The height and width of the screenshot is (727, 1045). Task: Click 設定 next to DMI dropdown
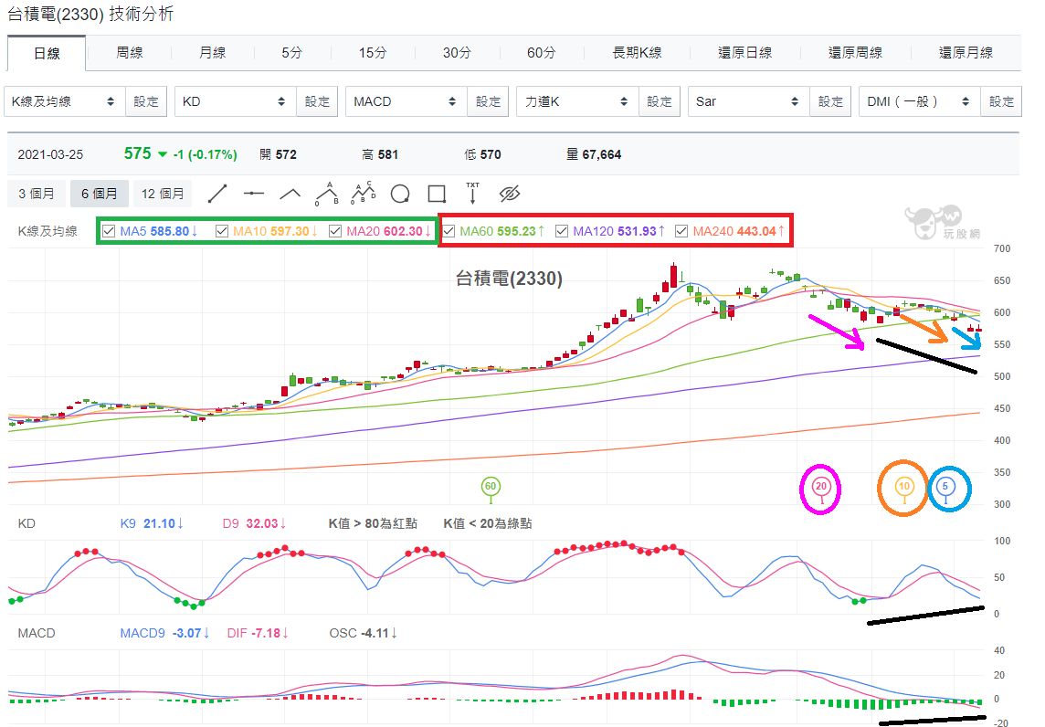tap(1001, 101)
